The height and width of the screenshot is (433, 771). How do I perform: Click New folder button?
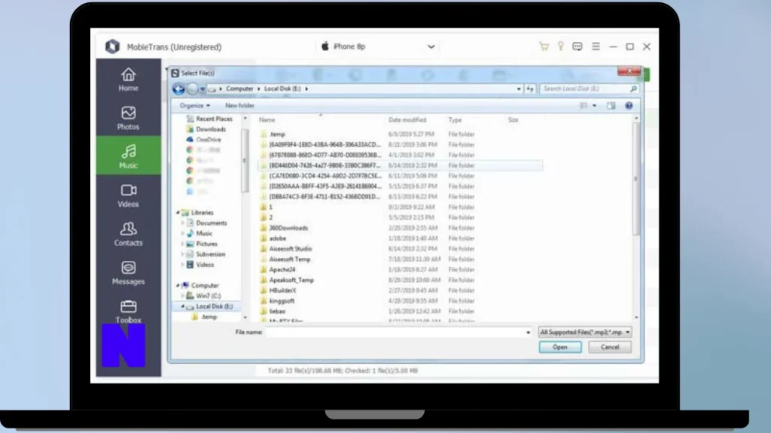click(x=239, y=105)
